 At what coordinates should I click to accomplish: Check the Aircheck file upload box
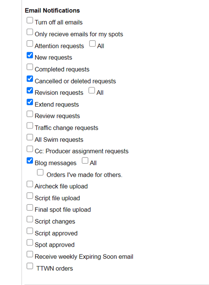pyautogui.click(x=30, y=184)
